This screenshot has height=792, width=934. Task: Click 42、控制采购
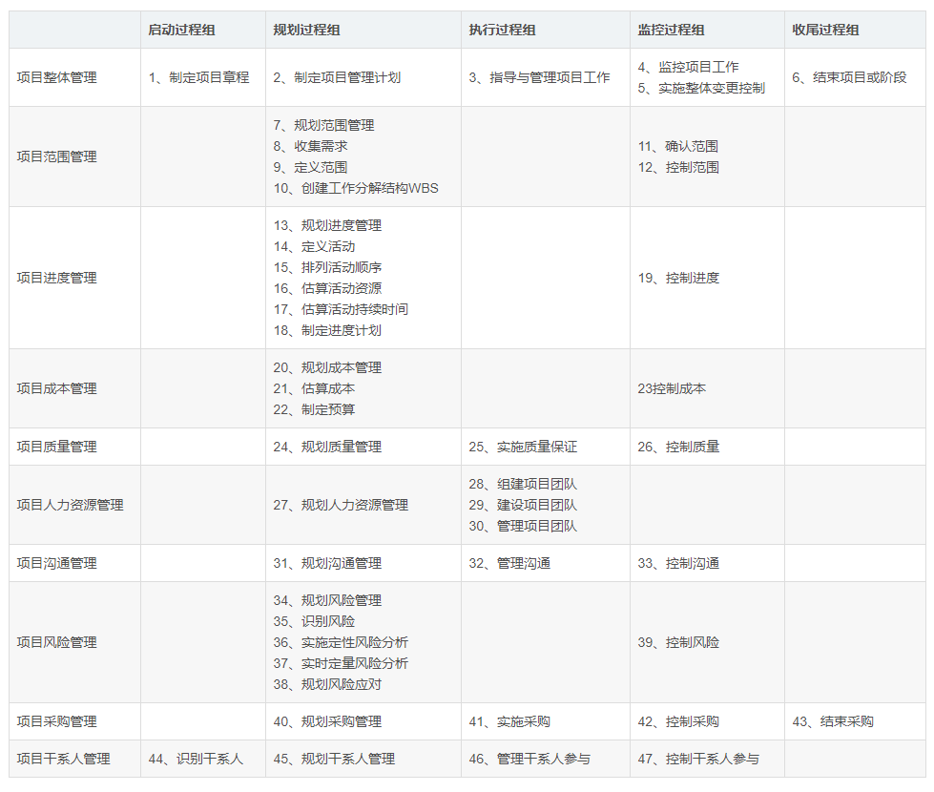[x=678, y=721]
